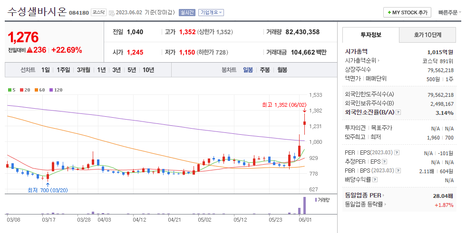The height and width of the screenshot is (233, 466).
Task: Click the 거래량 value 82,430,358
Action: (302, 32)
